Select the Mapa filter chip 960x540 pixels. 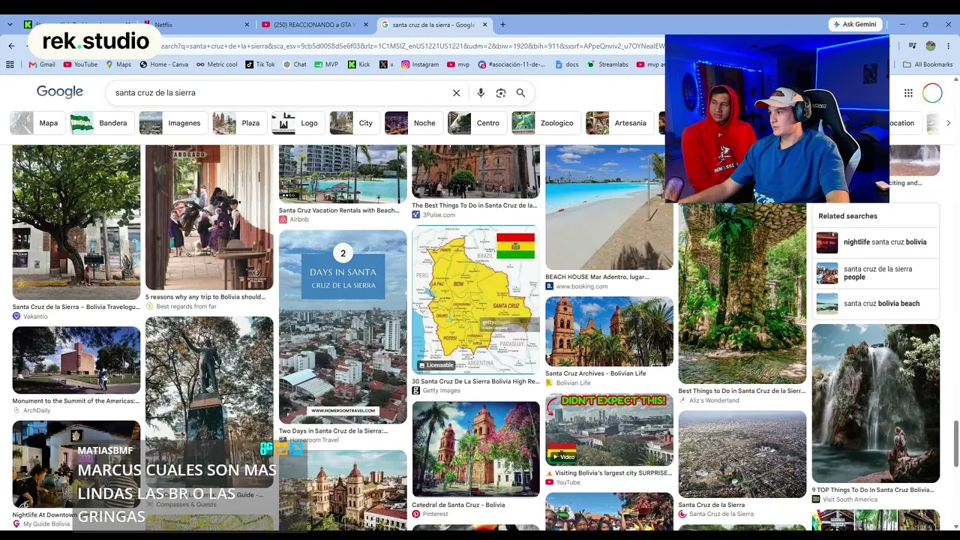37,123
